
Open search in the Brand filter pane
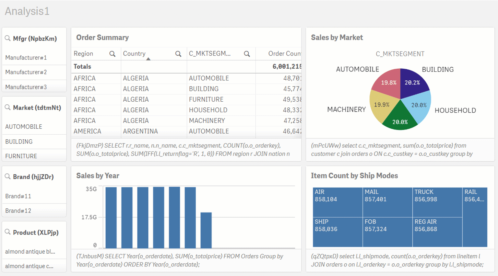[x=8, y=177]
